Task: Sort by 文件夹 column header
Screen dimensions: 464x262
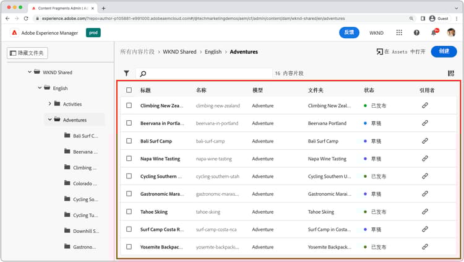Action: click(x=316, y=90)
